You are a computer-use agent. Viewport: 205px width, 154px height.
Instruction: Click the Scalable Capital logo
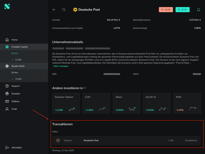pyautogui.click(x=7, y=6)
